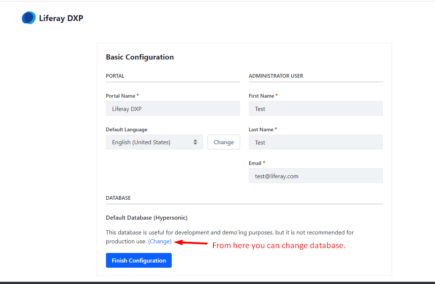The height and width of the screenshot is (284, 435).
Task: Click the Email field containing test@liferay.com
Action: tap(316, 176)
